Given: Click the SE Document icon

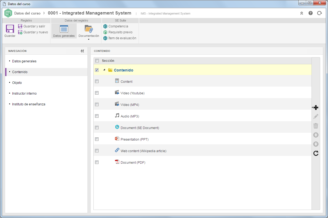Looking at the screenshot, I should (117, 127).
